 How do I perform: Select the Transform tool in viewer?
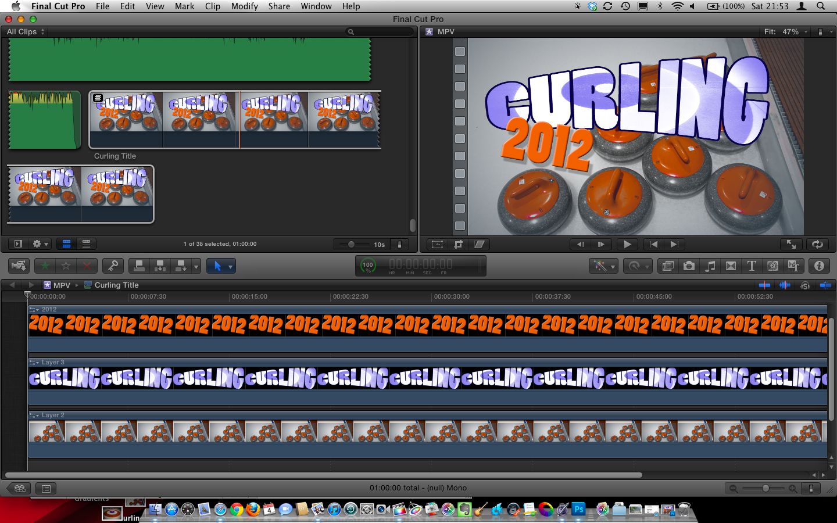pos(437,245)
